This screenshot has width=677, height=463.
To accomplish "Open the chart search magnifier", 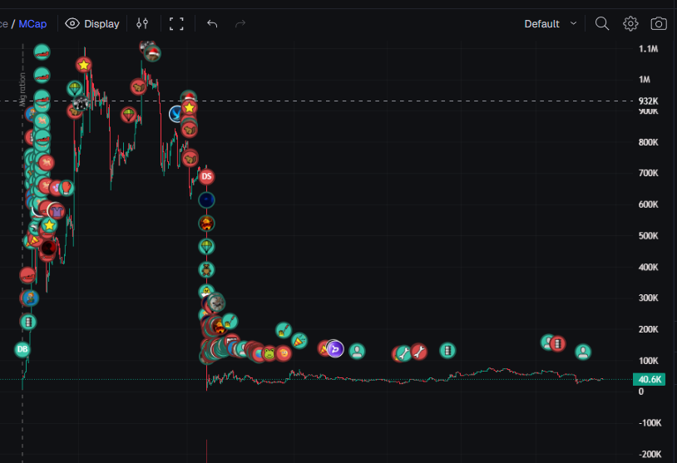I will pyautogui.click(x=602, y=23).
